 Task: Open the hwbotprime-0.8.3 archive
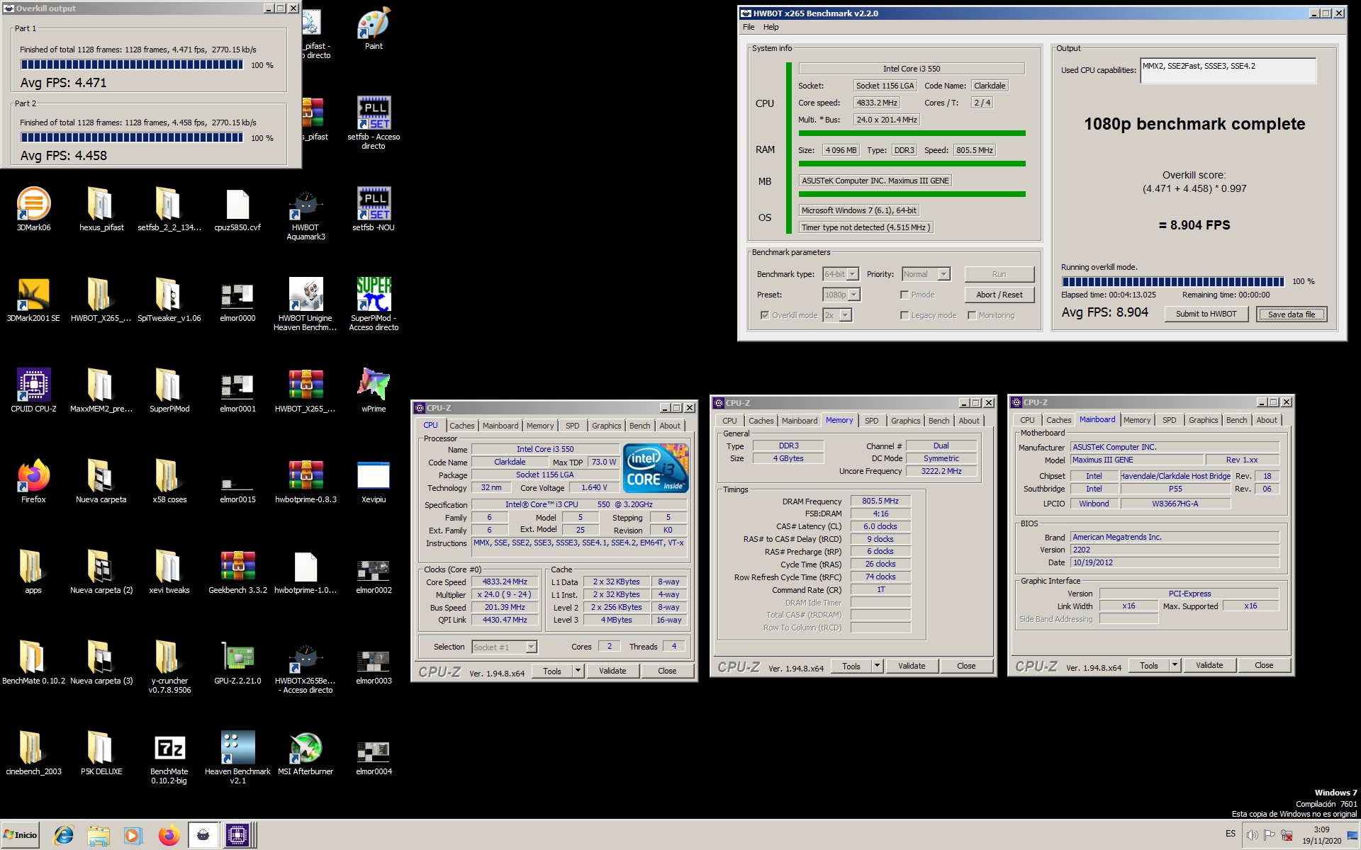306,481
